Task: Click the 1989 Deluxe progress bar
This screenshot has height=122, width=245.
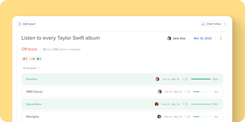Action: coord(203,92)
